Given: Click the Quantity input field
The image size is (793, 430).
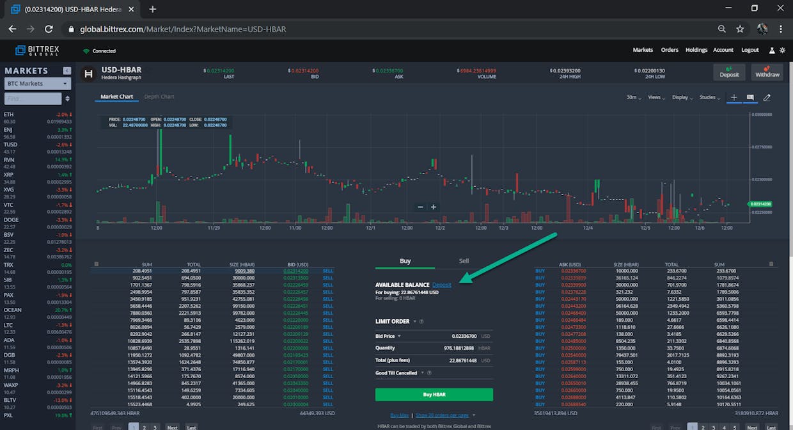Looking at the screenshot, I should click(434, 348).
